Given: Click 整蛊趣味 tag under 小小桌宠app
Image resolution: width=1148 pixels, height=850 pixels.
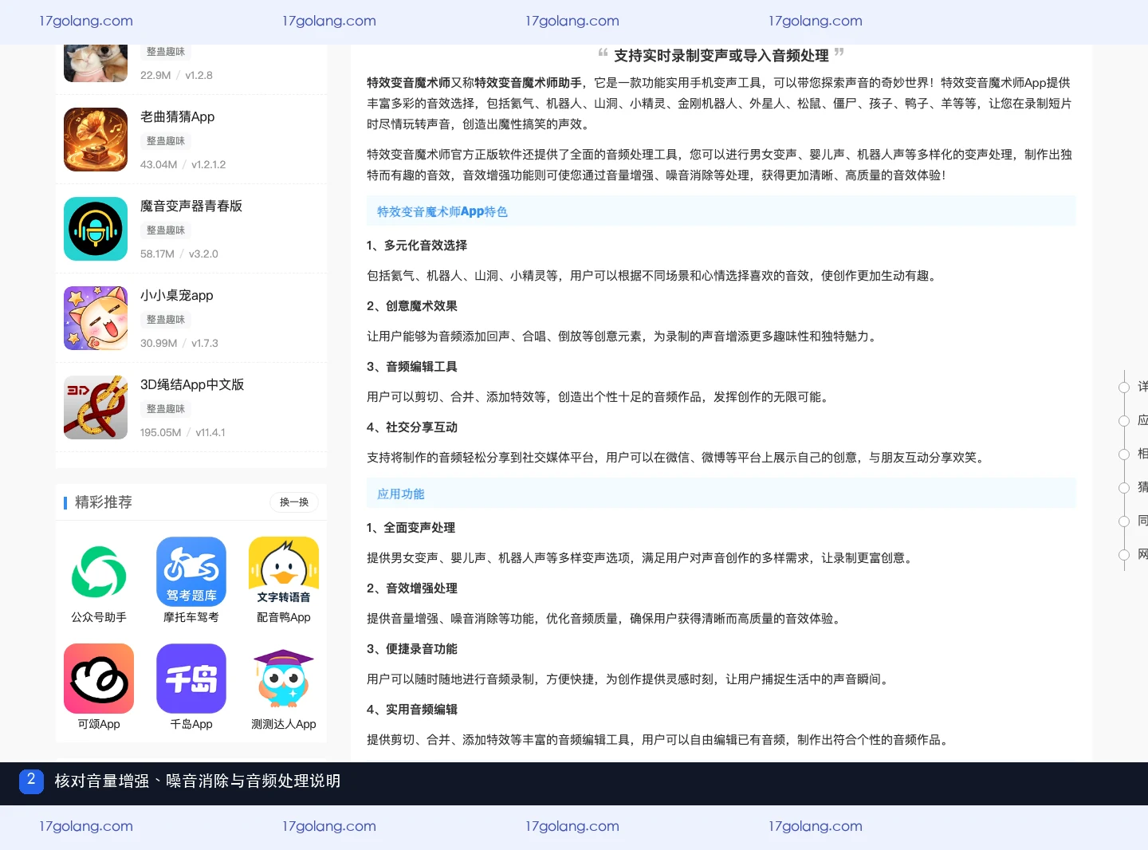Looking at the screenshot, I should tap(166, 320).
